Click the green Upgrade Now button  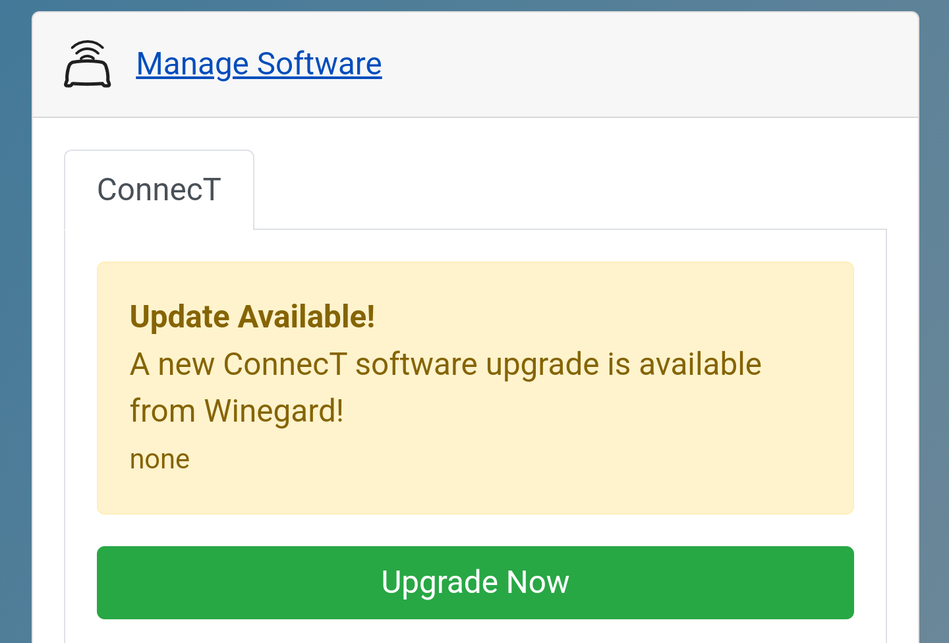475,582
